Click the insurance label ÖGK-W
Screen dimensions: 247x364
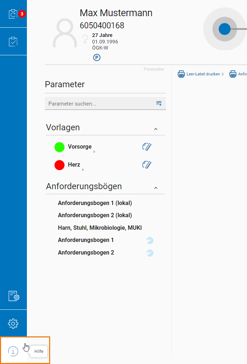click(100, 48)
